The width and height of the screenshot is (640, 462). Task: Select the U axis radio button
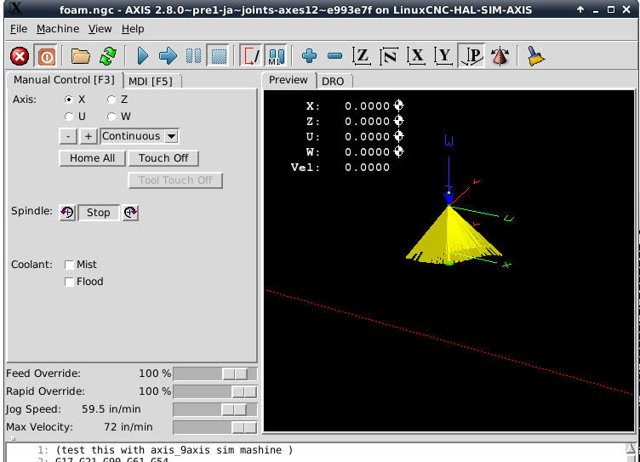(x=69, y=117)
